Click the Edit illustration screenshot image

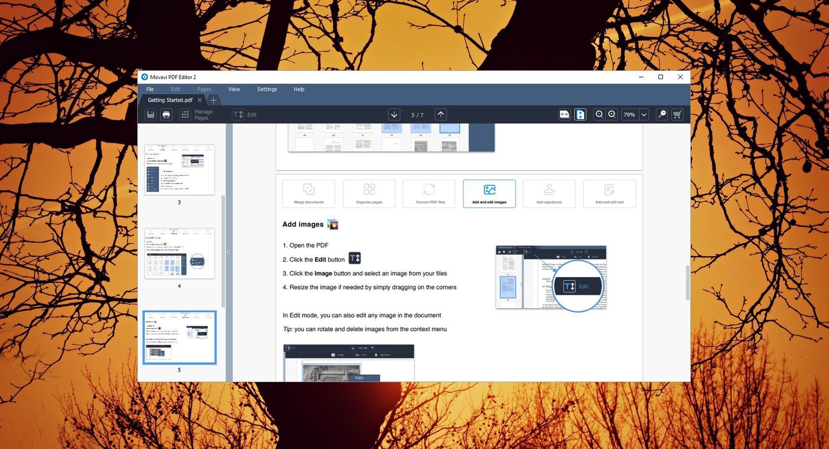pyautogui.click(x=551, y=278)
